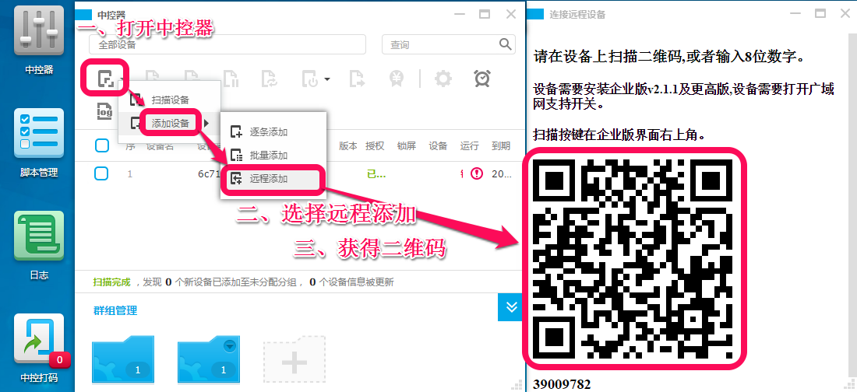Screen dimensions: 857x392
Task: Click the 全部设备 input field
Action: click(x=227, y=45)
